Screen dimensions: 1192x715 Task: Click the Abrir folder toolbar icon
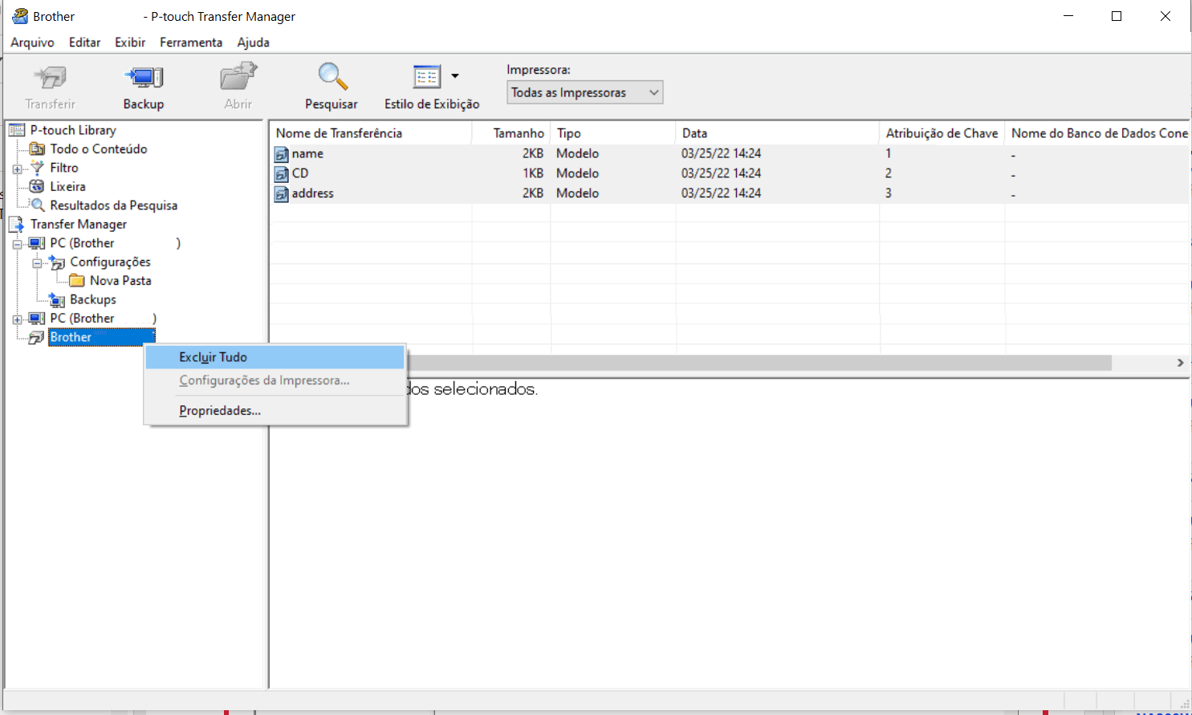[x=238, y=77]
